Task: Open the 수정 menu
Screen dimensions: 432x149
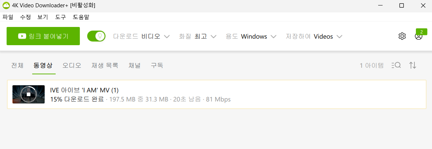Action: pos(25,17)
